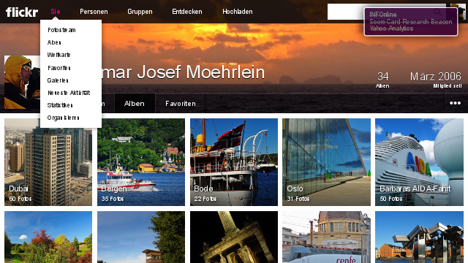This screenshot has height=263, width=468.
Task: Open the night column monument album
Action: (x=234, y=237)
